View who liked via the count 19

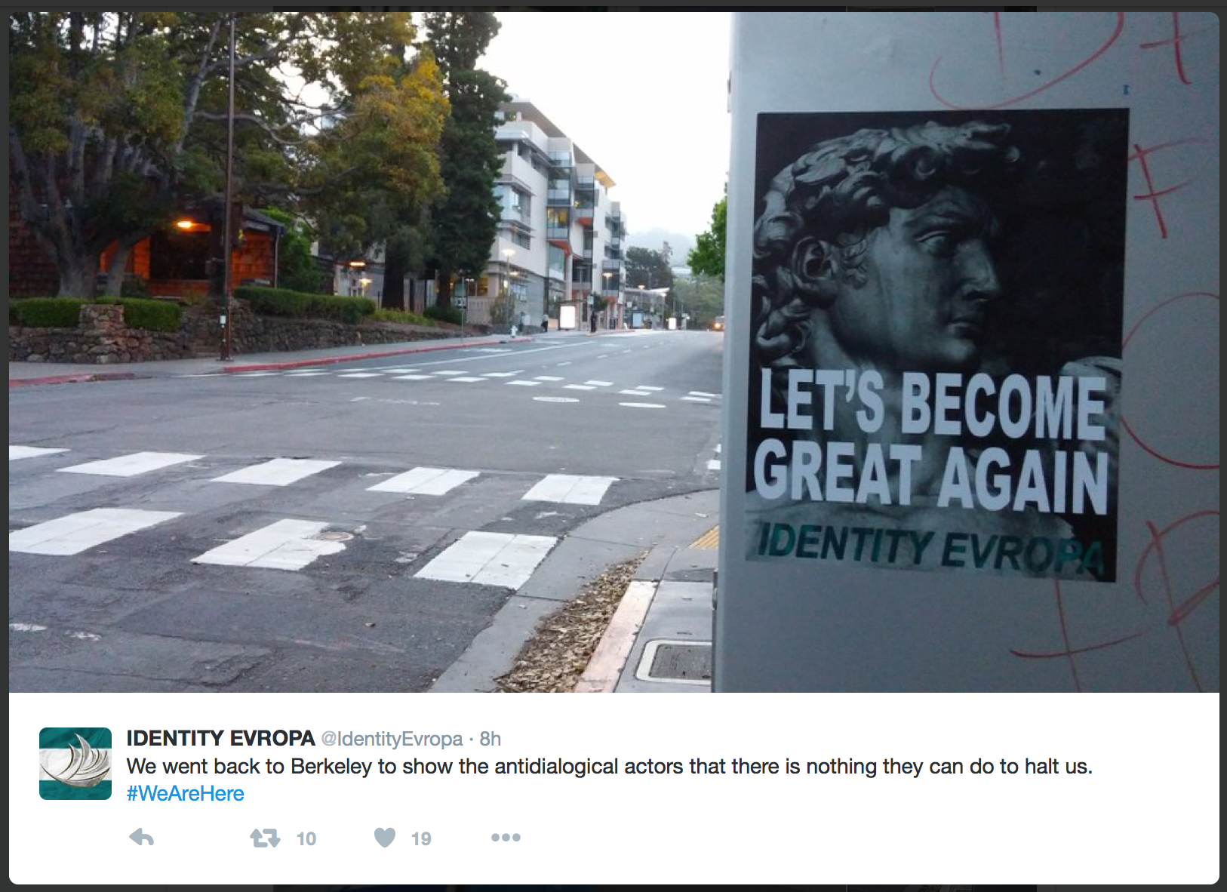pos(421,838)
